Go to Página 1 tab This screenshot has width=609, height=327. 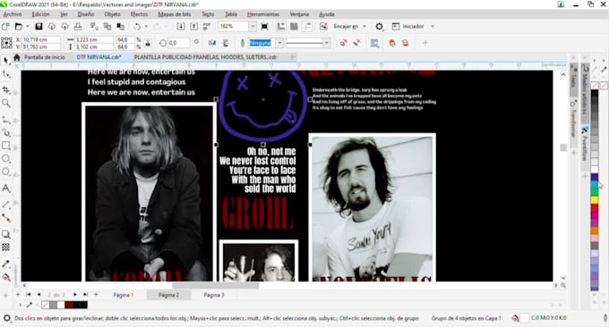tap(124, 295)
